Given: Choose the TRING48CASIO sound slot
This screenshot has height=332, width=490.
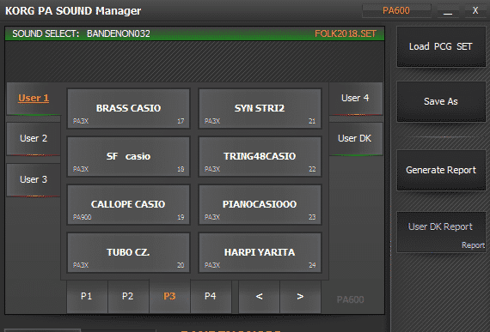Looking at the screenshot, I should [x=260, y=156].
